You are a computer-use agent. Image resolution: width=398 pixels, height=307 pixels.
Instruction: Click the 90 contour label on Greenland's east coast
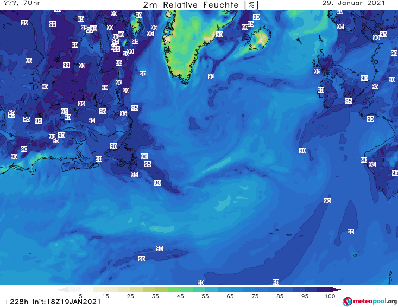tap(219, 34)
